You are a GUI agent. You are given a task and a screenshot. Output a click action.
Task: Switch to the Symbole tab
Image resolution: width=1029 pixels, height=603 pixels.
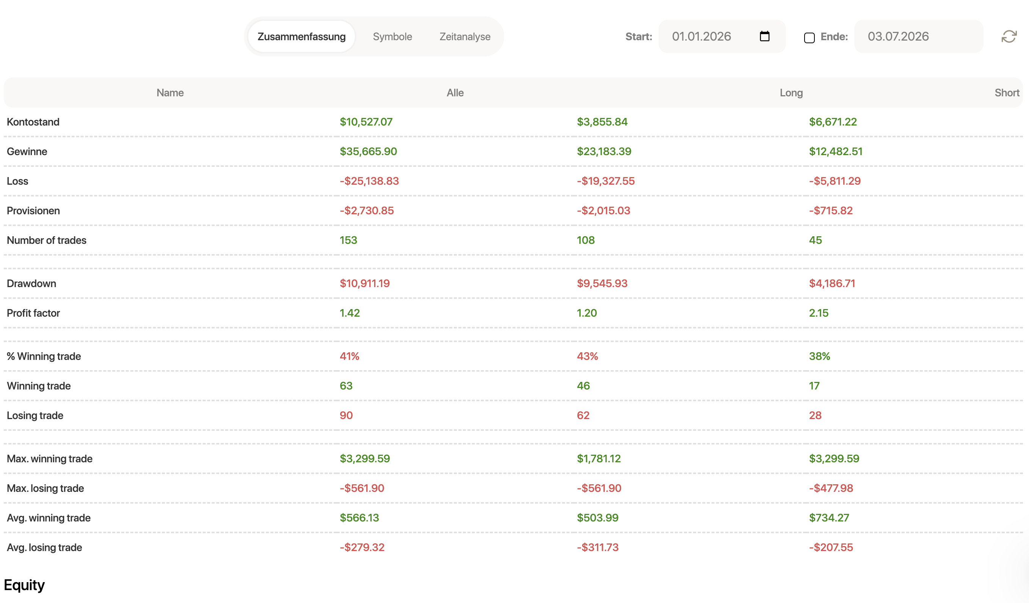coord(392,37)
